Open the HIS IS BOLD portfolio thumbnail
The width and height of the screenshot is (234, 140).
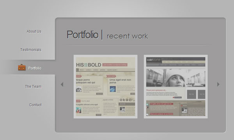pyautogui.click(x=106, y=87)
